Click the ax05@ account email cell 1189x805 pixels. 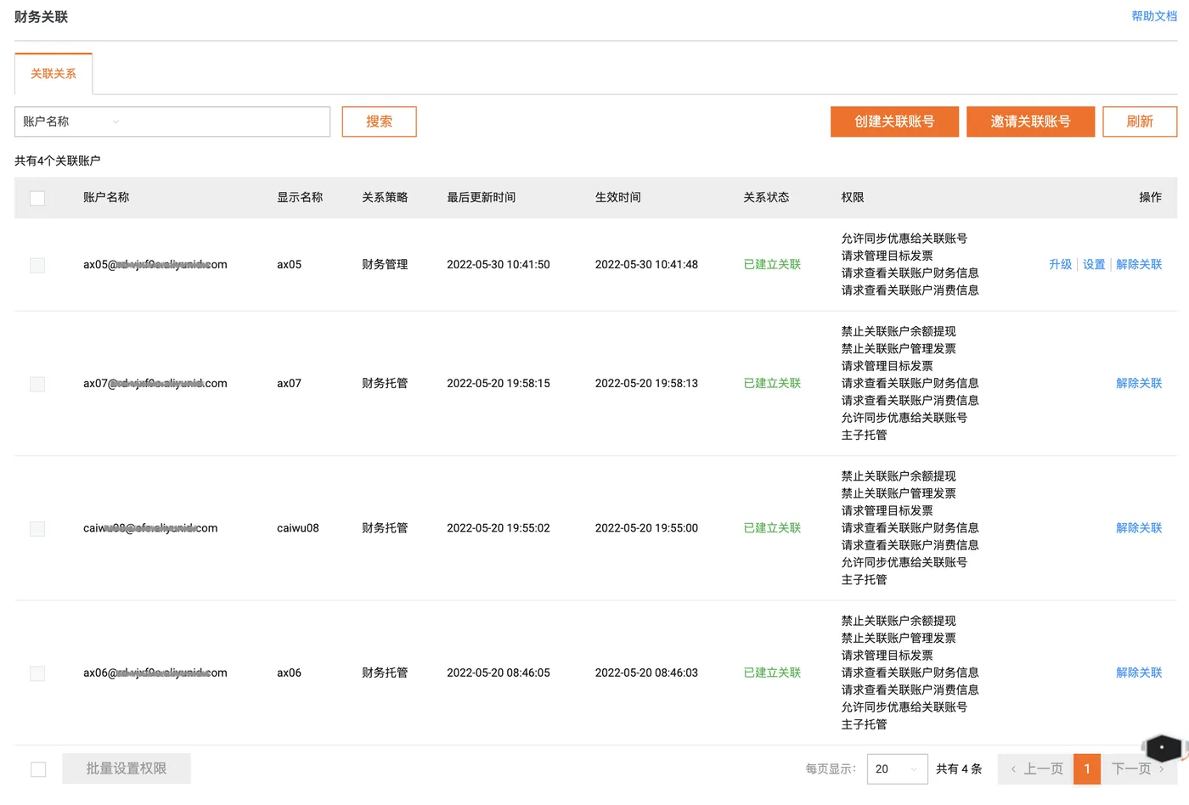tap(155, 264)
